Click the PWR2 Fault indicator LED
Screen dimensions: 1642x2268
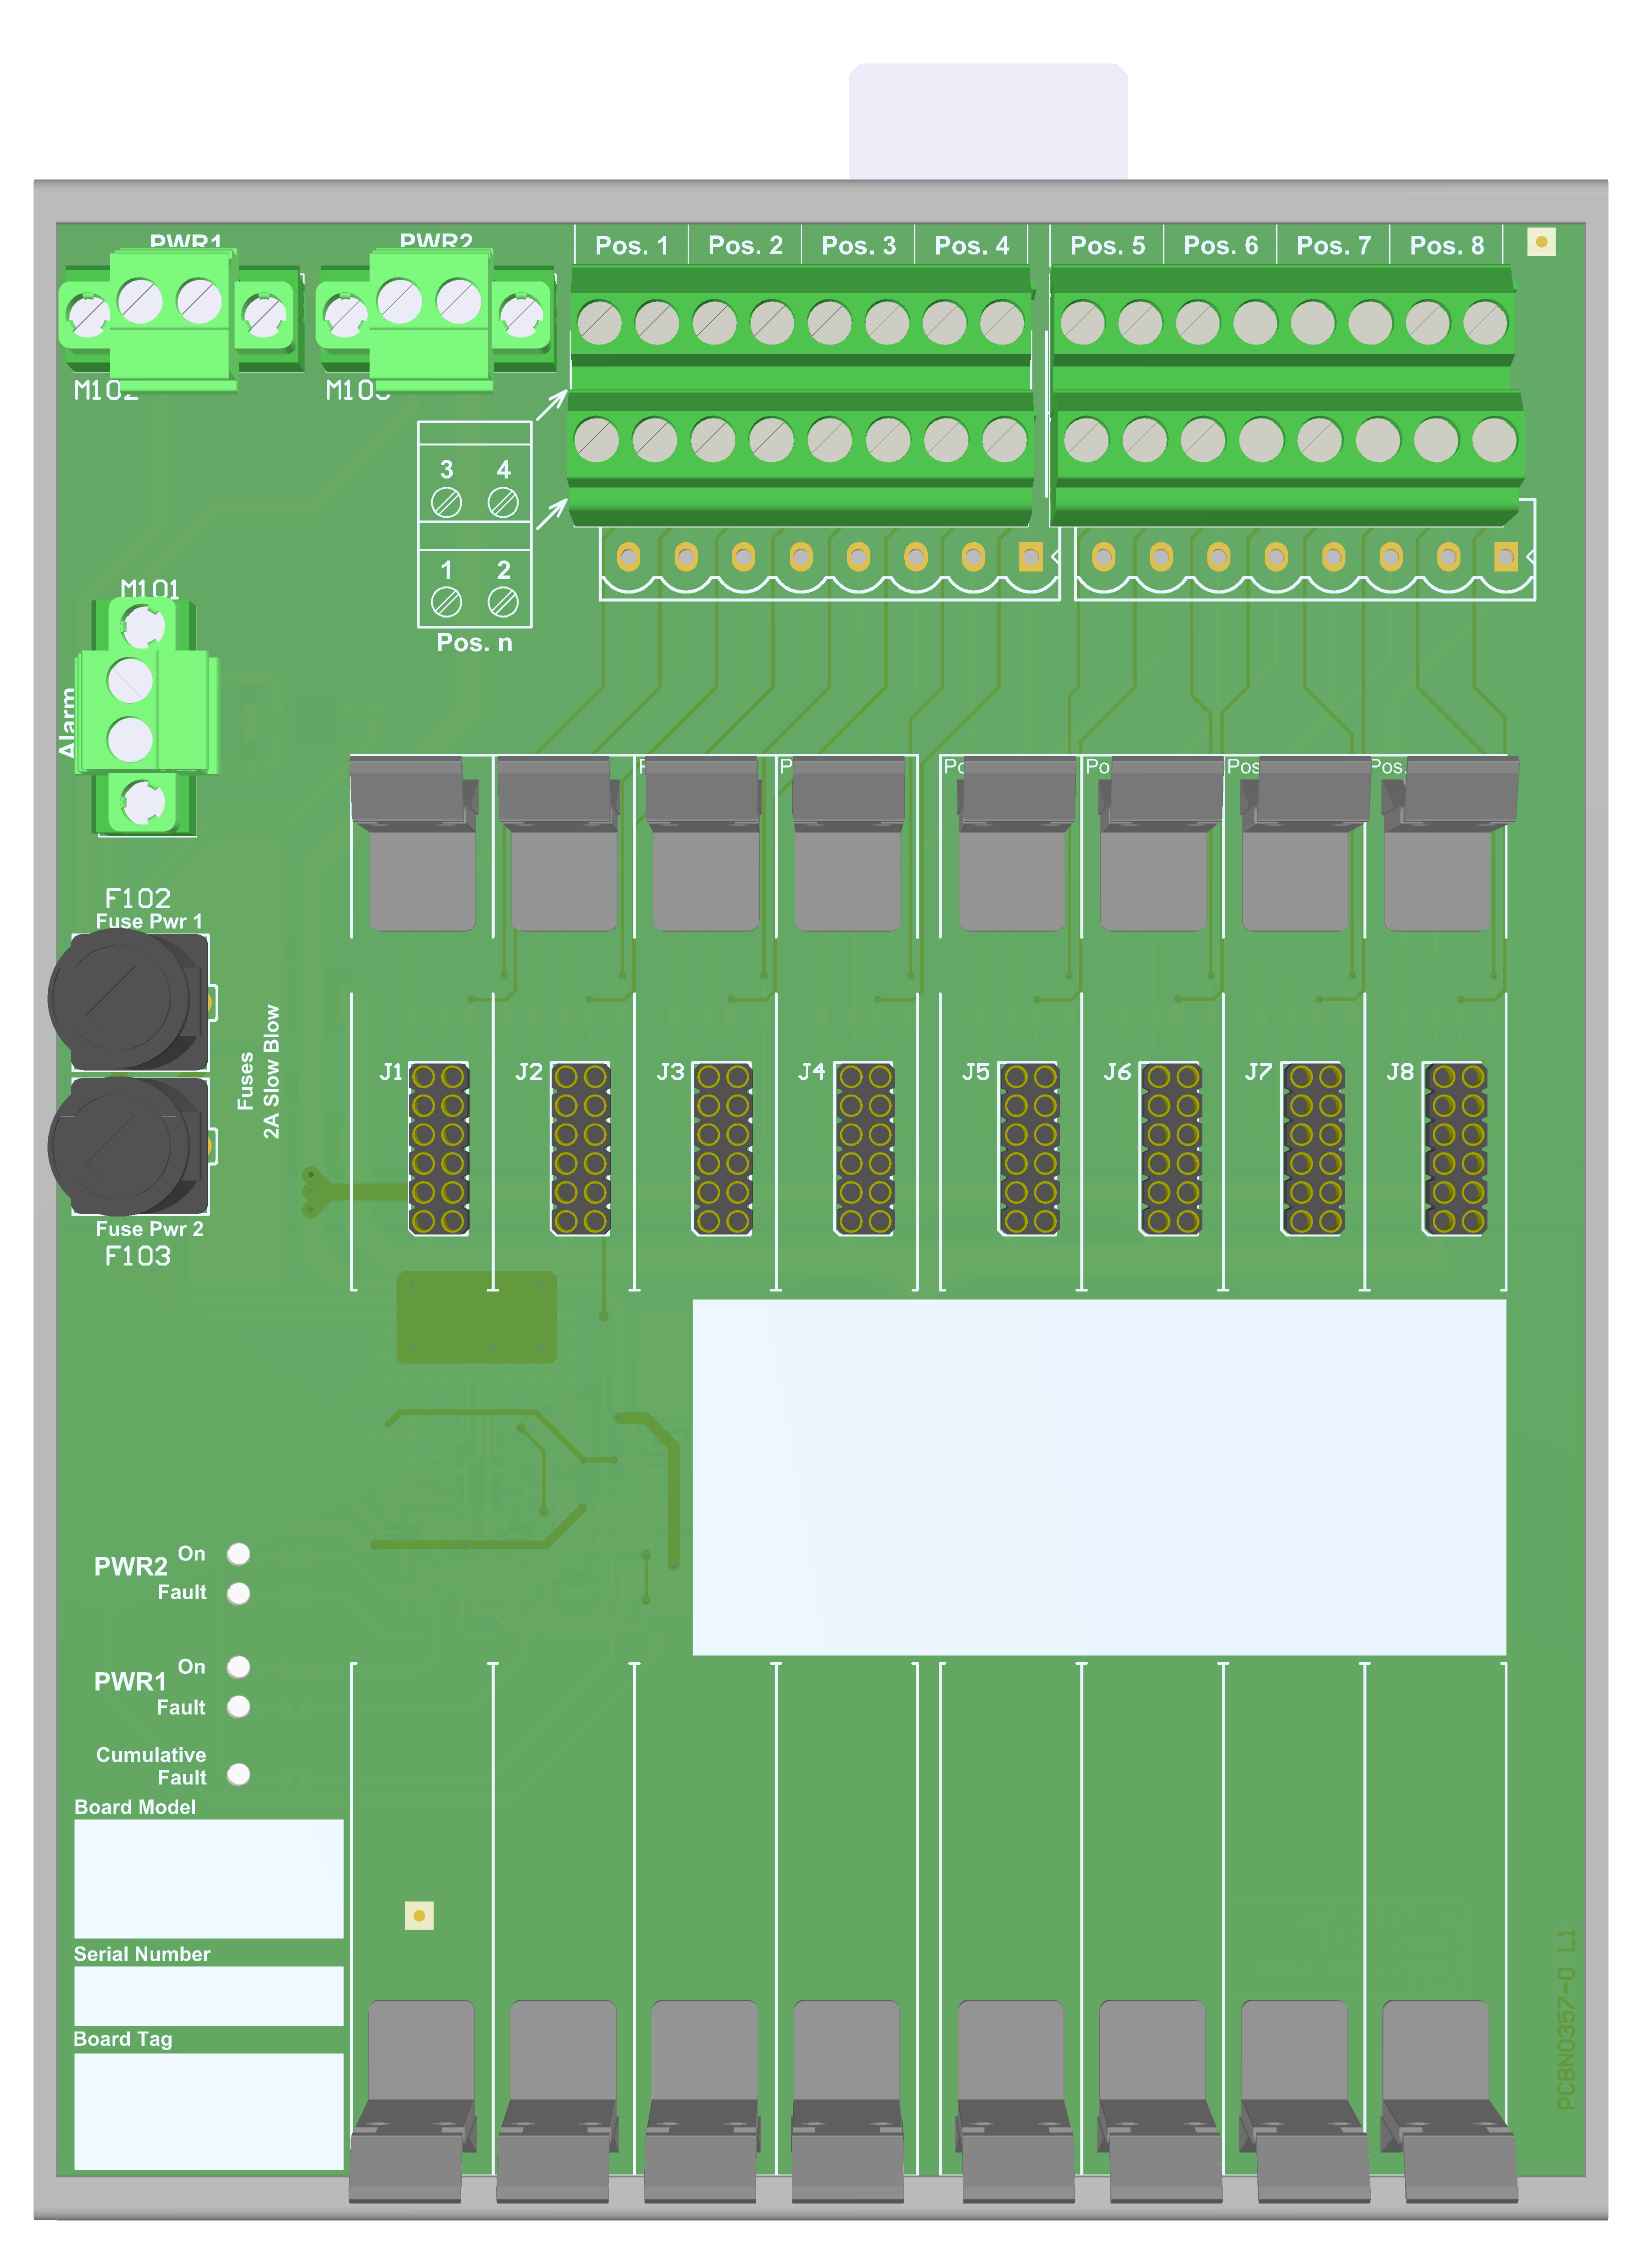[238, 1593]
